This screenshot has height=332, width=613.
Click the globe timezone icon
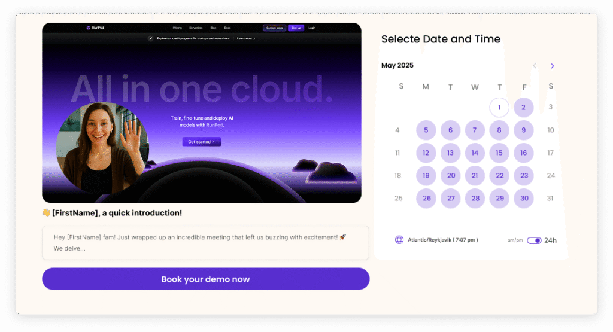[x=399, y=240]
